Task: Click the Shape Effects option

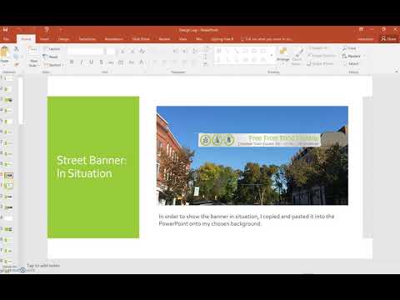Action: point(321,63)
